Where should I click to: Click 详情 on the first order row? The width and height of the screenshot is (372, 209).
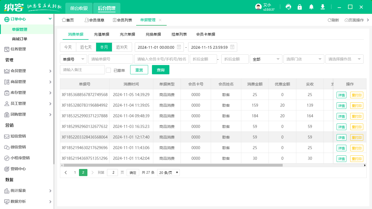341,95
